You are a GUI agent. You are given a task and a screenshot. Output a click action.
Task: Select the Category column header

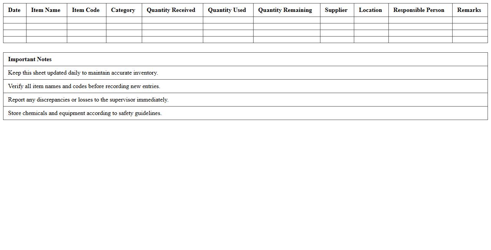[x=123, y=10]
